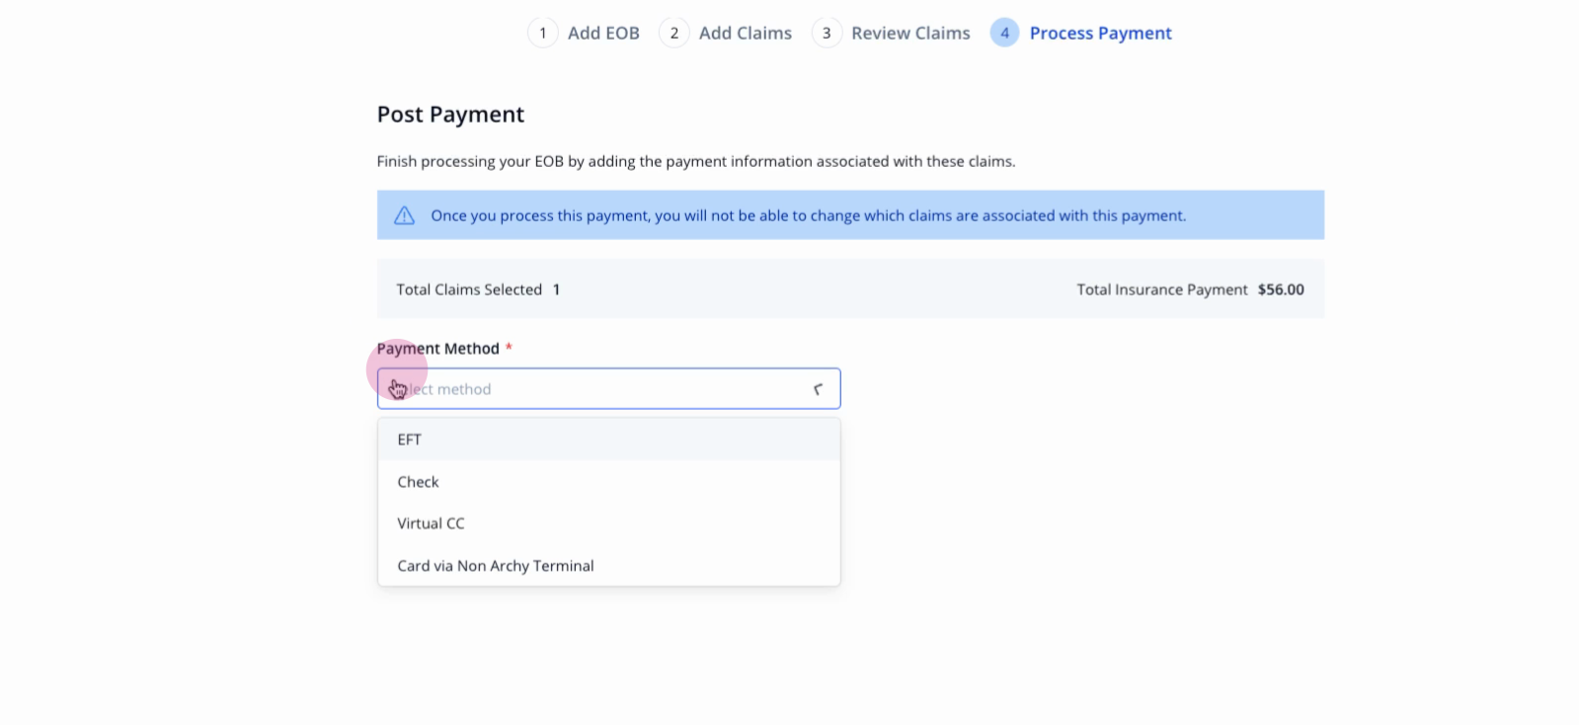The image size is (1579, 725).
Task: Collapse dropdown using the chevron arrow
Action: tap(818, 389)
